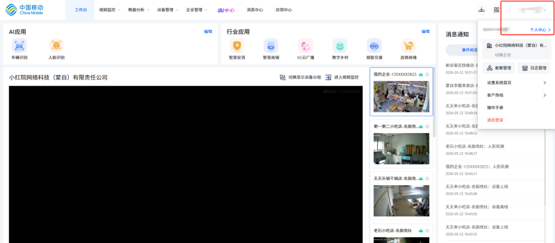Open 操作手册 from the user menu
The width and height of the screenshot is (555, 243).
pyautogui.click(x=495, y=107)
